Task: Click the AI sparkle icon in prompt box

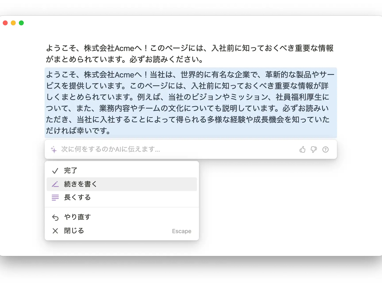Action: (x=54, y=149)
